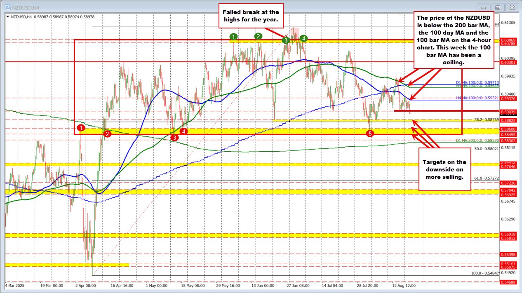Minimize the NZDUSD chart window
This screenshot has height=293, width=522.
[484, 7]
